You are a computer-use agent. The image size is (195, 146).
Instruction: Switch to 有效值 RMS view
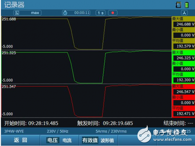click(x=90, y=140)
